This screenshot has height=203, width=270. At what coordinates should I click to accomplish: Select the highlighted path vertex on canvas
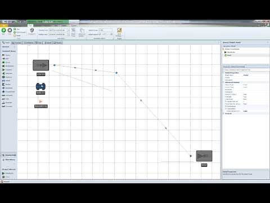click(116, 73)
